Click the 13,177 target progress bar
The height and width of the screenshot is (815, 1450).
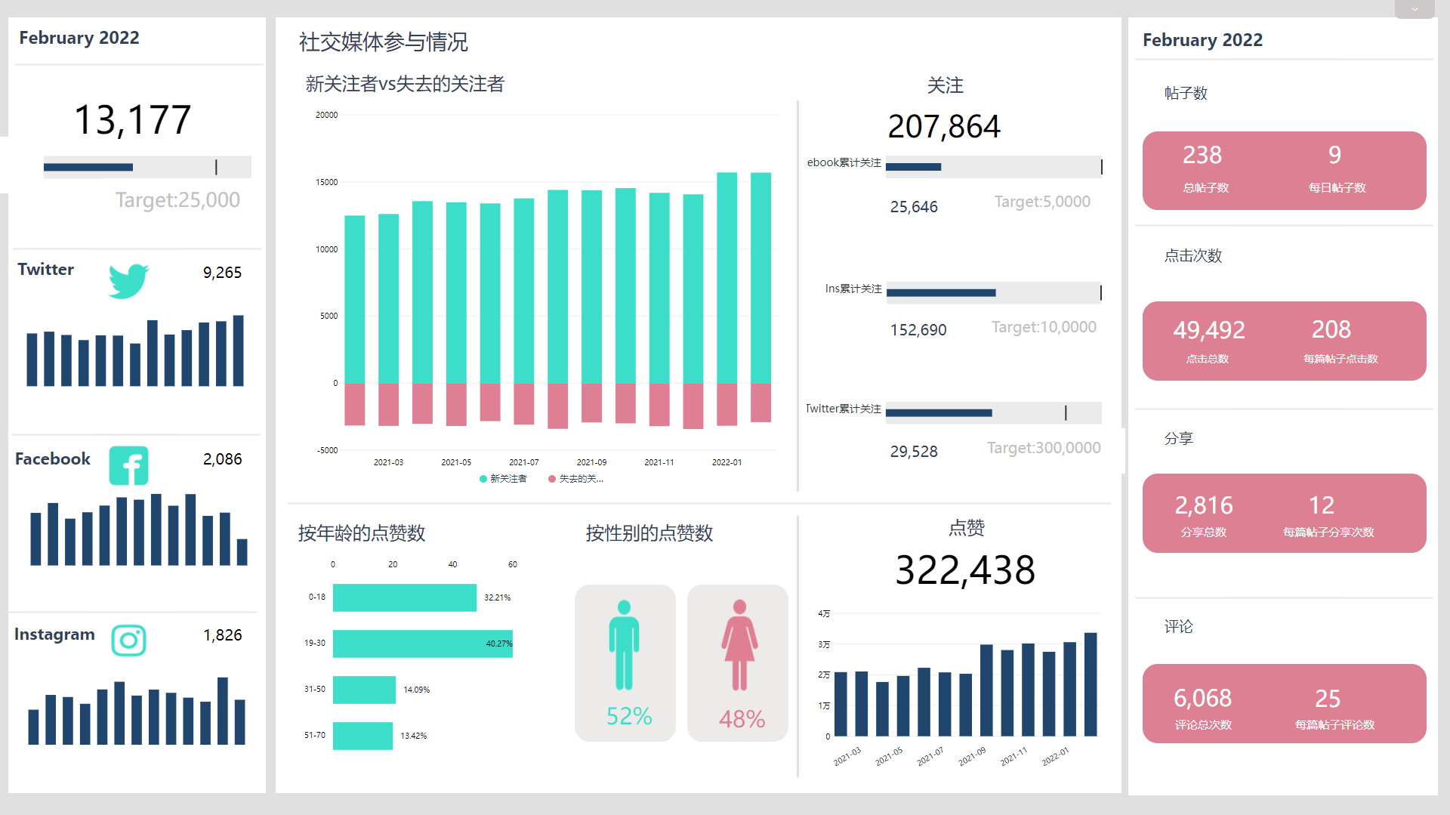click(147, 167)
